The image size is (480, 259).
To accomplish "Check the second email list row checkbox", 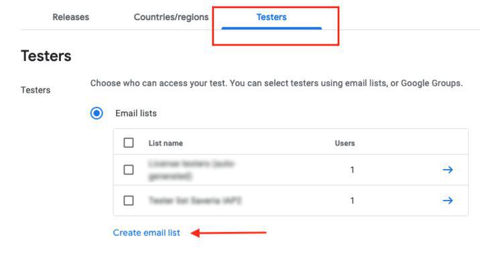I will [129, 201].
